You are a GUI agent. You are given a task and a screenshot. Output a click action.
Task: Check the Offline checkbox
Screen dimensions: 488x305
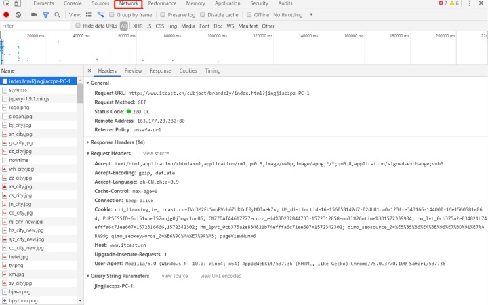coord(249,15)
